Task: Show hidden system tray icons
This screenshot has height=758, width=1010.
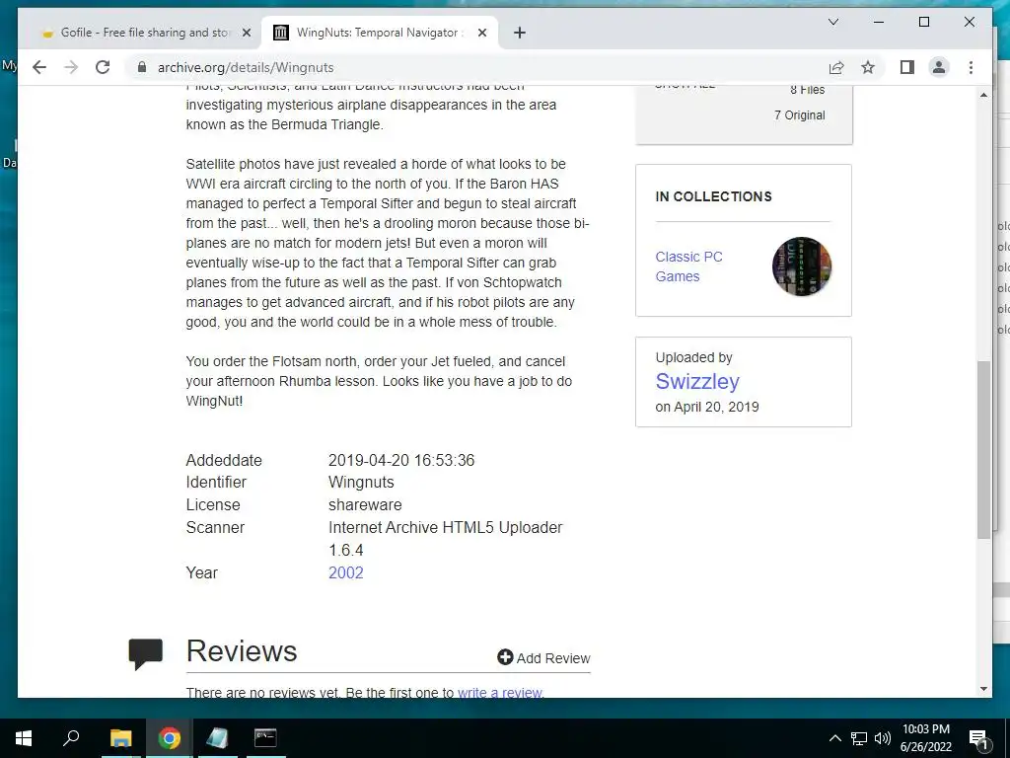Action: 834,738
